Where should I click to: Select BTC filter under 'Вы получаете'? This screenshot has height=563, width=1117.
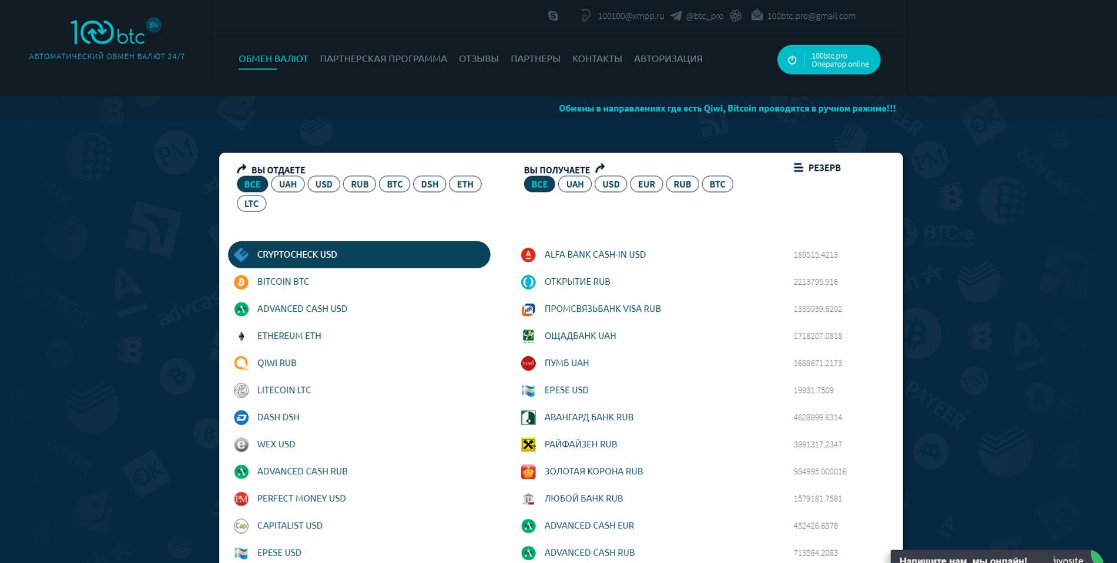717,184
